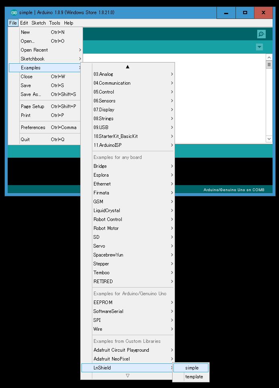Click editor scrollbar down arrow
Screen dimensions: 279x388
coord(269,139)
